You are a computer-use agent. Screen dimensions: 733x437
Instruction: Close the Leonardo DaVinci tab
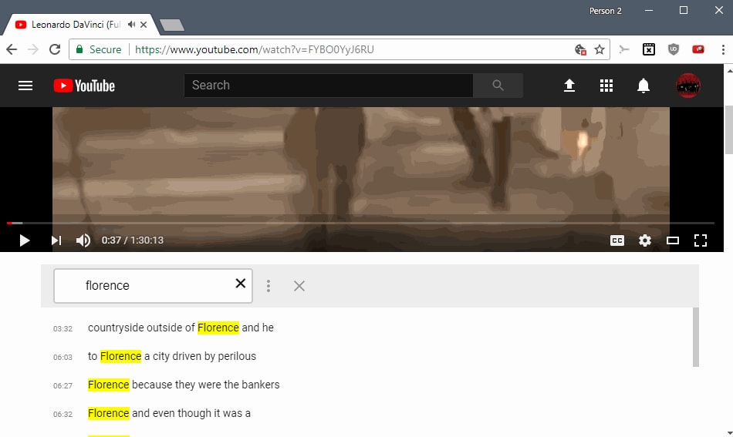pyautogui.click(x=144, y=25)
